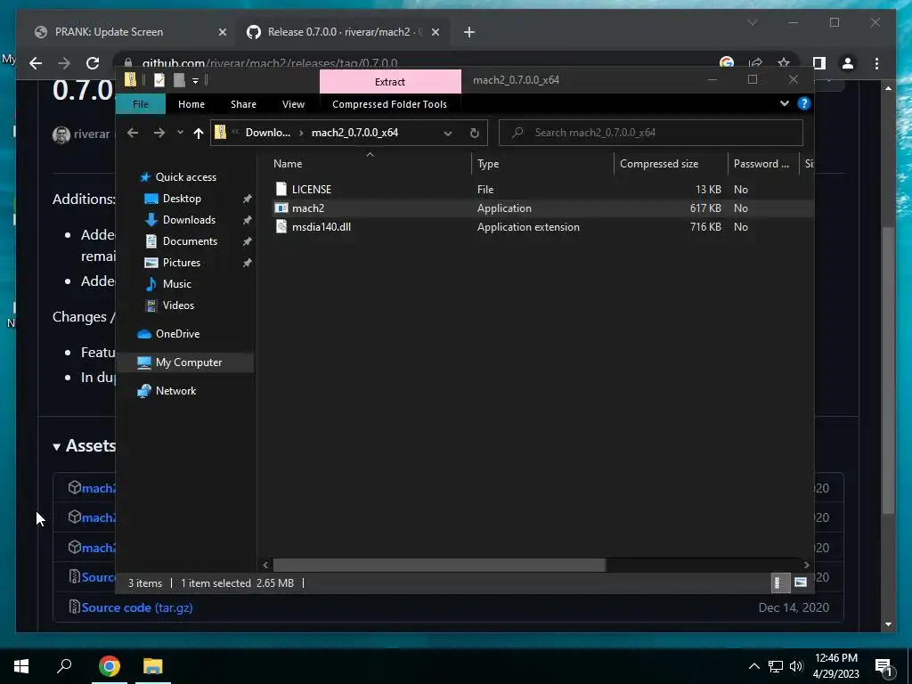Unpin Downloads using its pin icon

248,220
